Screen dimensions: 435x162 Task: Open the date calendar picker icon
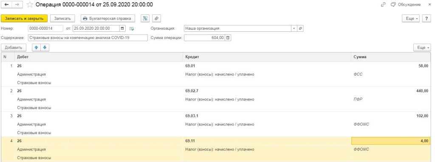coord(122,28)
